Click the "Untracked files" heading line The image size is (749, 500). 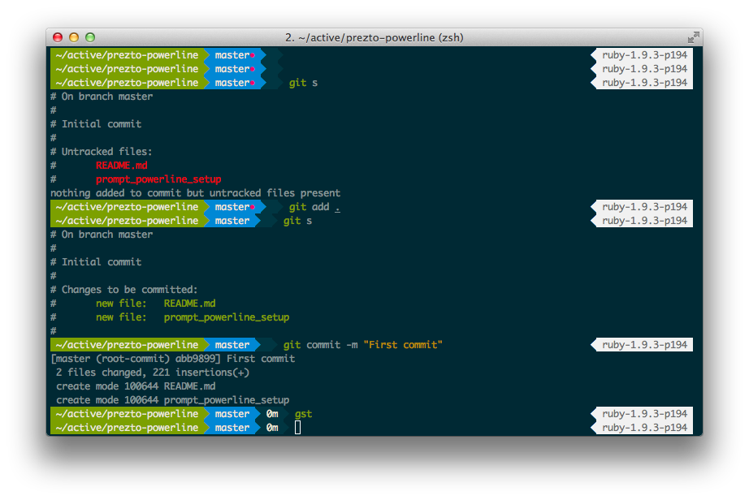pos(106,152)
